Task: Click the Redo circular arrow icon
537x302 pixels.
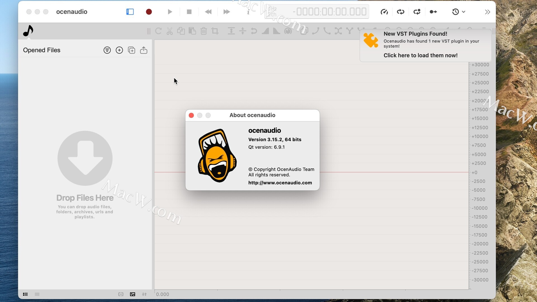Action: click(158, 31)
